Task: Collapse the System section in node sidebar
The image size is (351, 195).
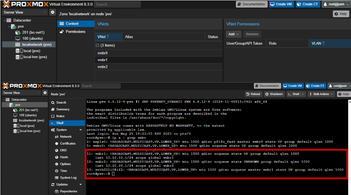Action: pyautogui.click(x=81, y=130)
